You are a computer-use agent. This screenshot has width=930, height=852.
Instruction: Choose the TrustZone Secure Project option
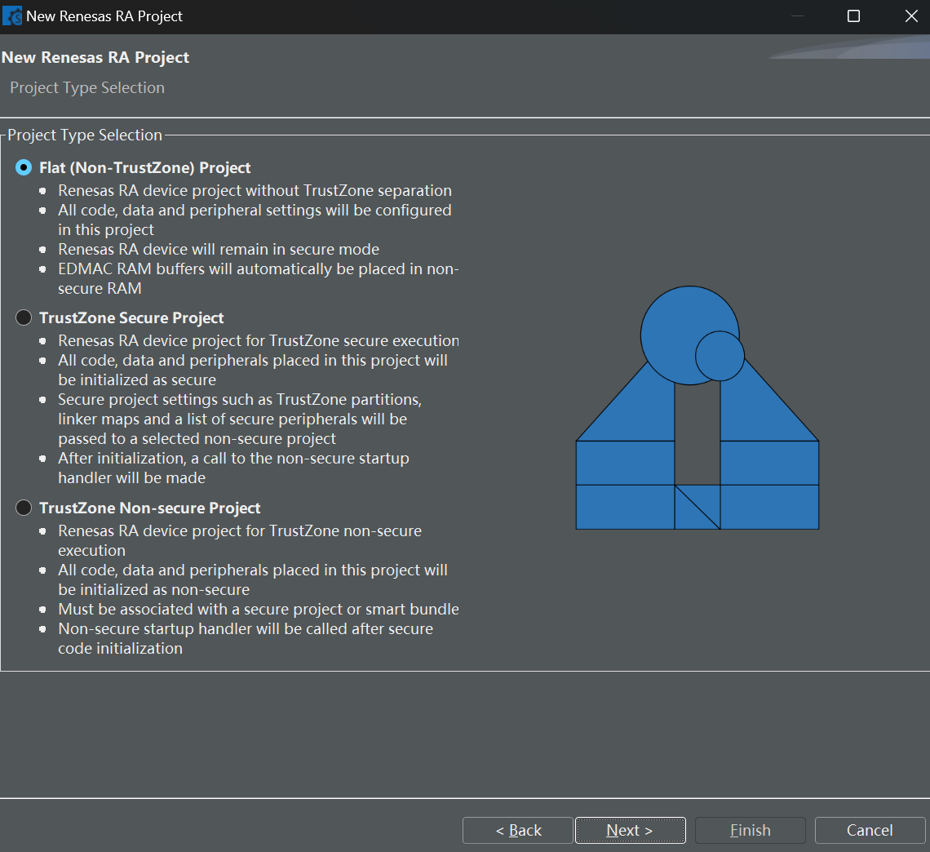24,318
